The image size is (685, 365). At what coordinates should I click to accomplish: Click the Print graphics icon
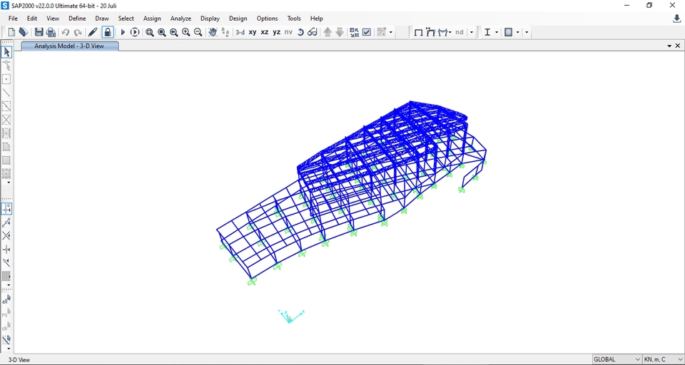51,32
